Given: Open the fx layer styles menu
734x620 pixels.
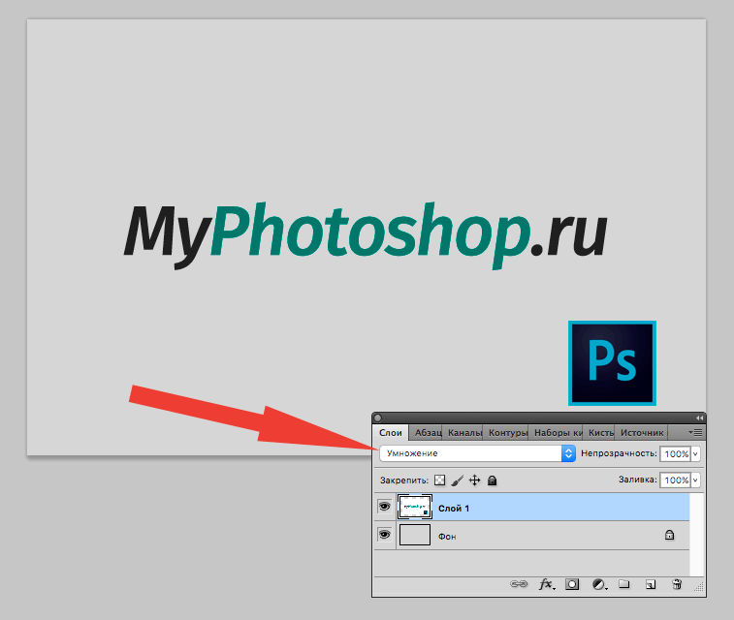Looking at the screenshot, I should (x=546, y=584).
